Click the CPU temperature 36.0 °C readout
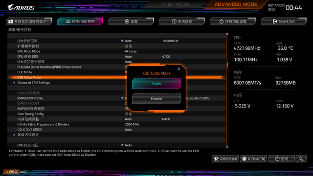The image size is (313, 176). pyautogui.click(x=286, y=48)
